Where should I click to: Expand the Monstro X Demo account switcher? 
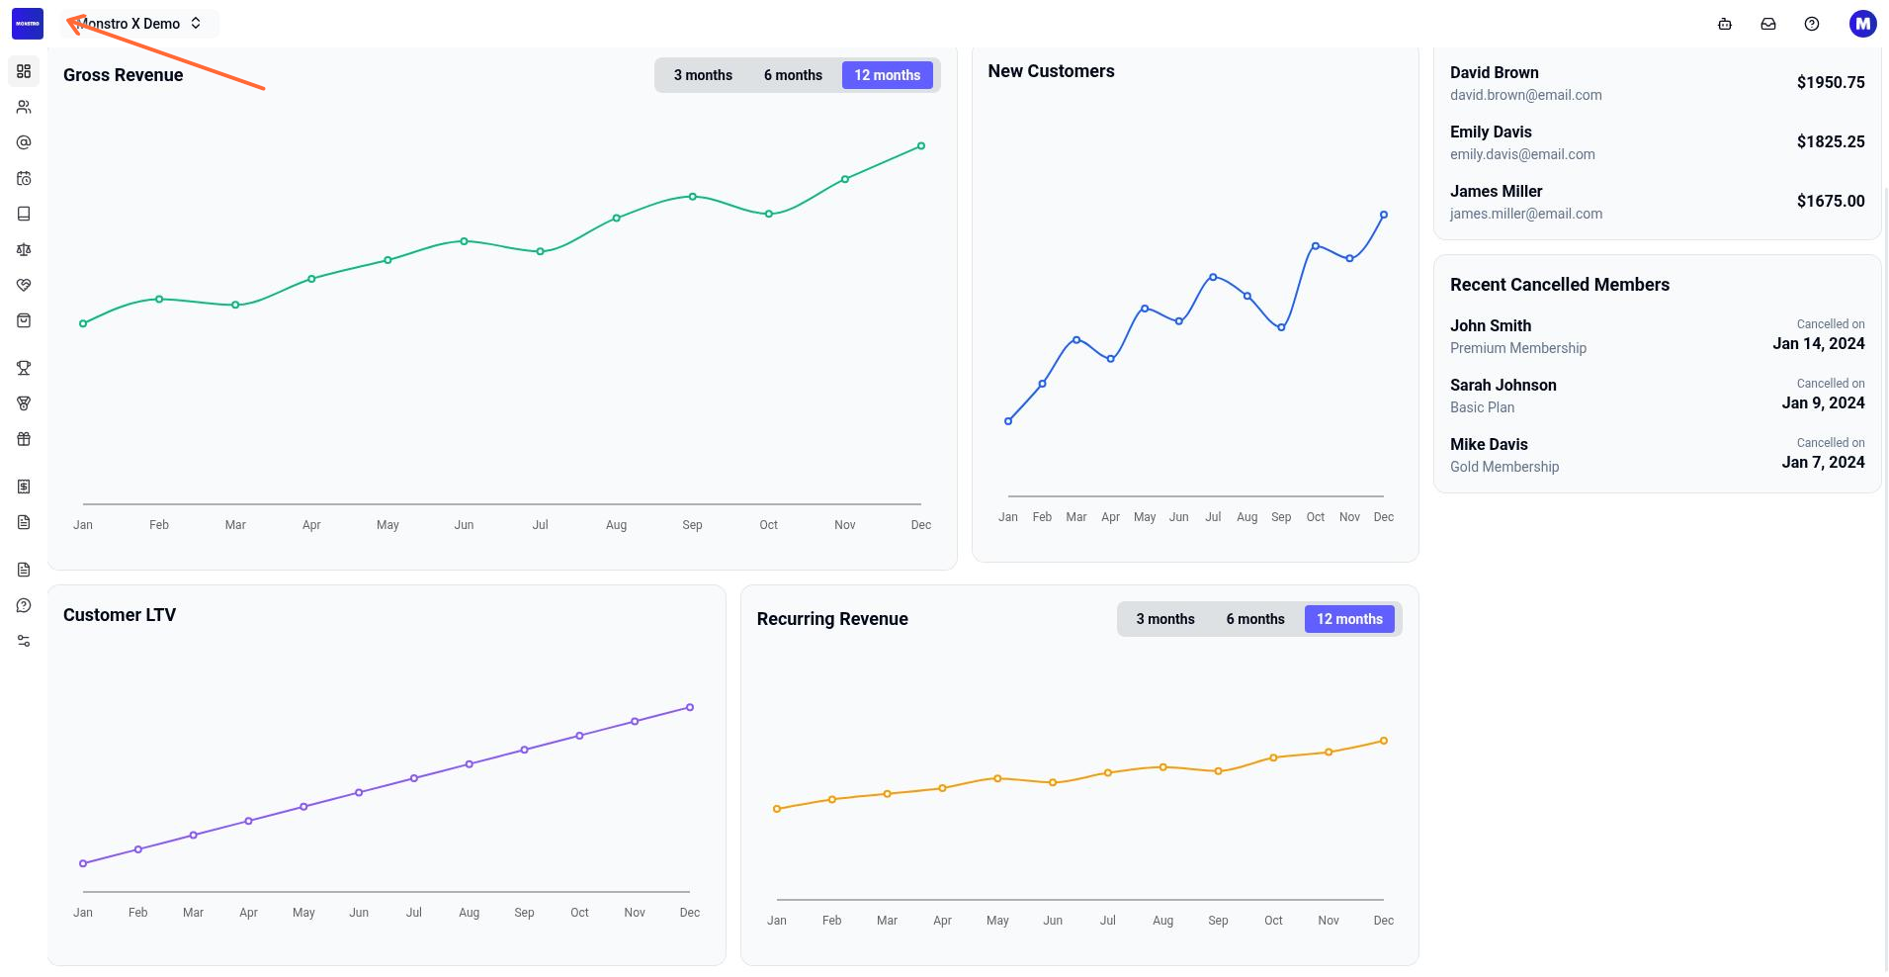140,24
